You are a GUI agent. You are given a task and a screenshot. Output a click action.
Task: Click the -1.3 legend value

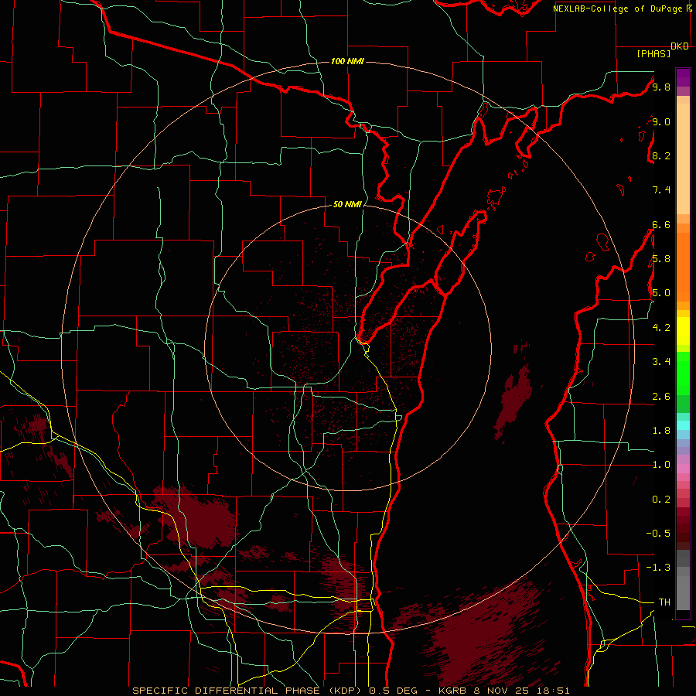pos(658,568)
